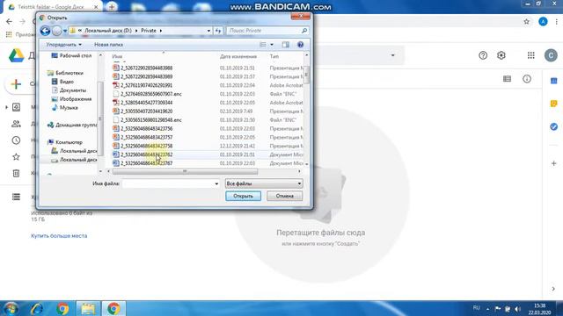This screenshot has width=563, height=316.
Task: Open the Имя файла combo dropdown arrow
Action: (216, 183)
